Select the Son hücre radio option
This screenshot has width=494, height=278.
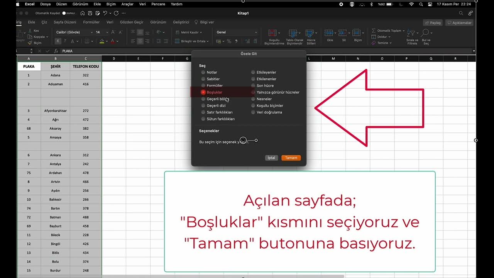(x=253, y=86)
